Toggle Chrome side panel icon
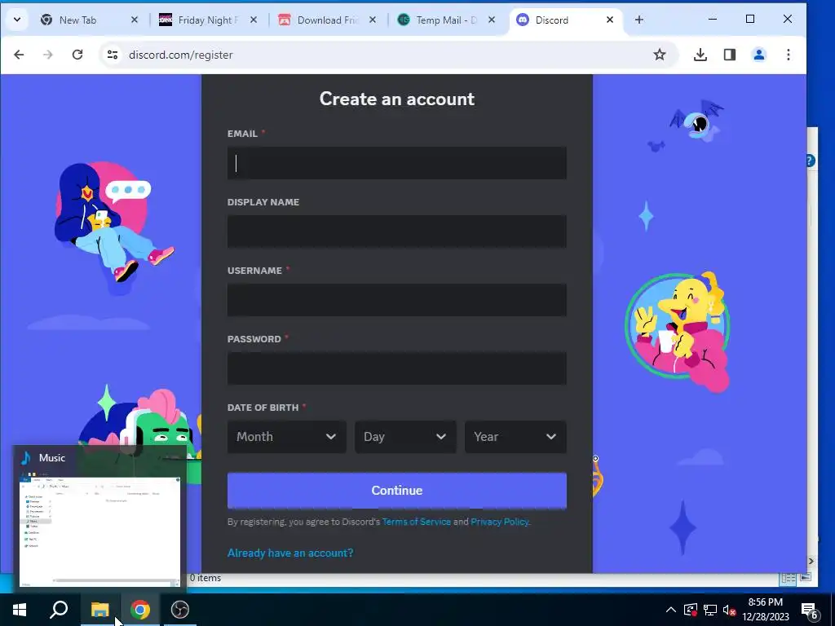This screenshot has width=835, height=626. tap(730, 55)
